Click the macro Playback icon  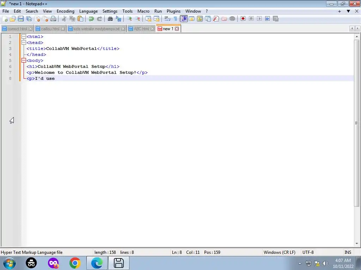coord(259,19)
